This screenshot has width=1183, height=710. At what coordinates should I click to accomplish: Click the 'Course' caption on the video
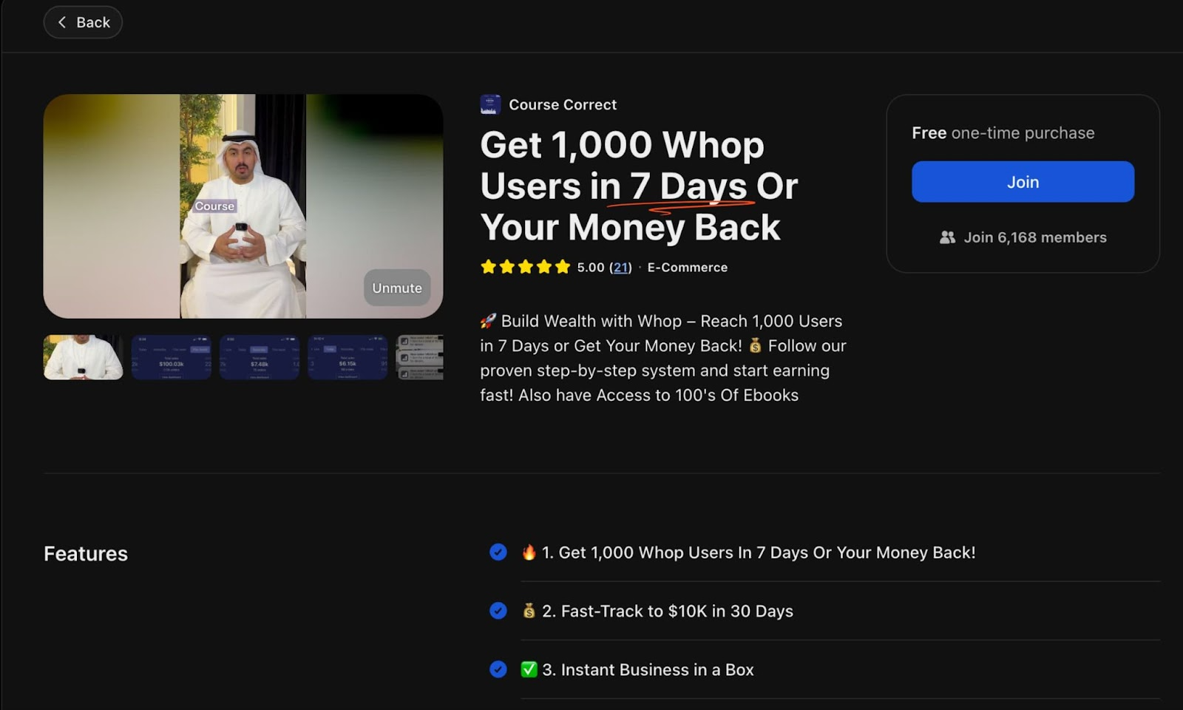coord(214,206)
